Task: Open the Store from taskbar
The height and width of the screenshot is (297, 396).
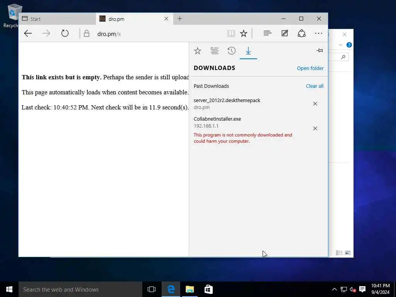Action: click(x=208, y=289)
